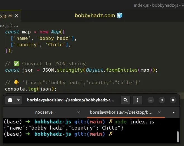The width and height of the screenshot is (184, 146).
Task: Open terminal search magnifier
Action: tap(126, 100)
